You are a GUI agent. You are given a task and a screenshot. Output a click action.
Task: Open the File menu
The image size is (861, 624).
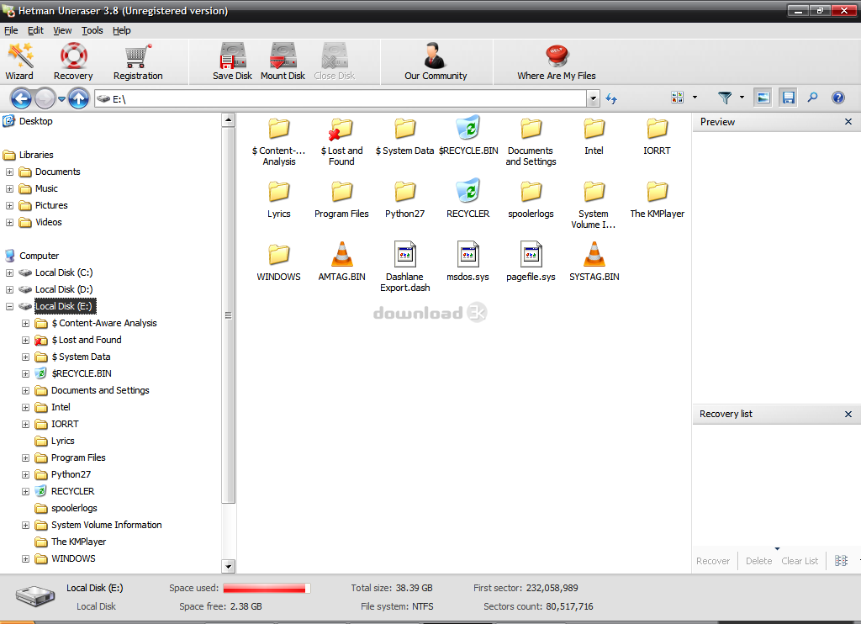click(x=11, y=31)
